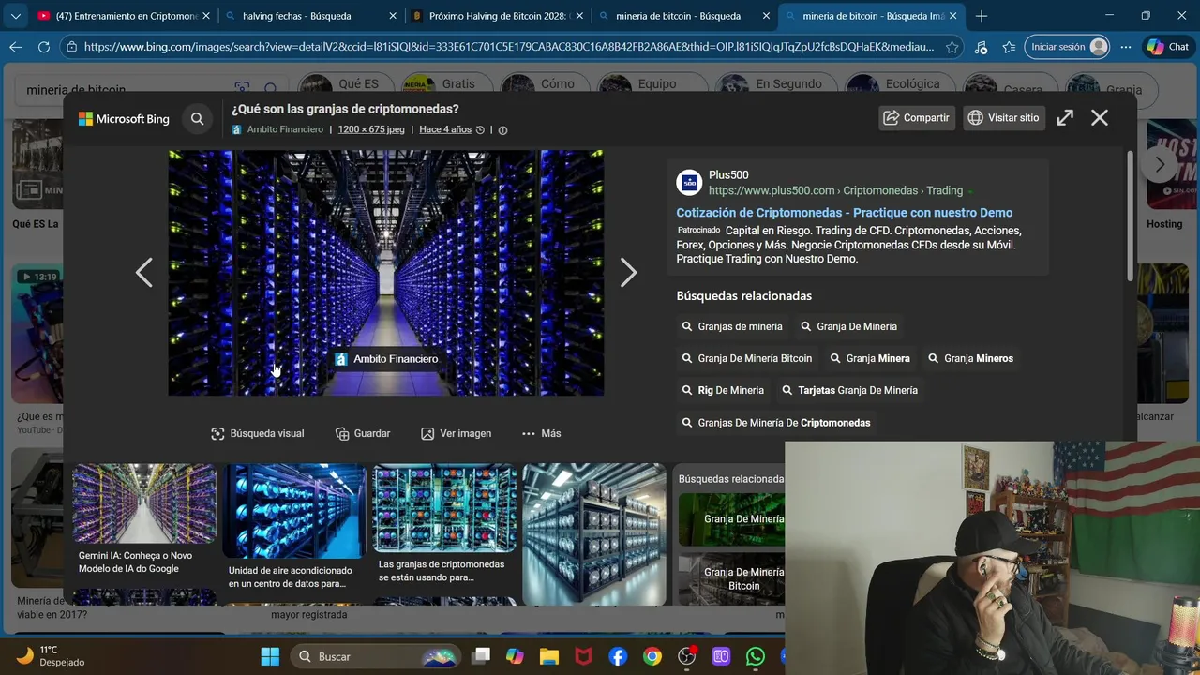Click the image viewer vertical scrollbar
1200x675 pixels.
[1130, 216]
